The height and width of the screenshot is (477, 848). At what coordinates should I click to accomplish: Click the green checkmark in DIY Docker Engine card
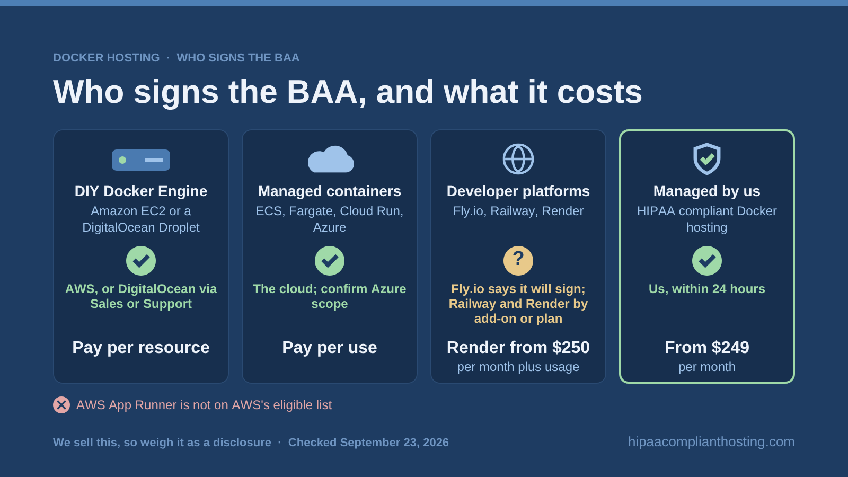coord(141,261)
